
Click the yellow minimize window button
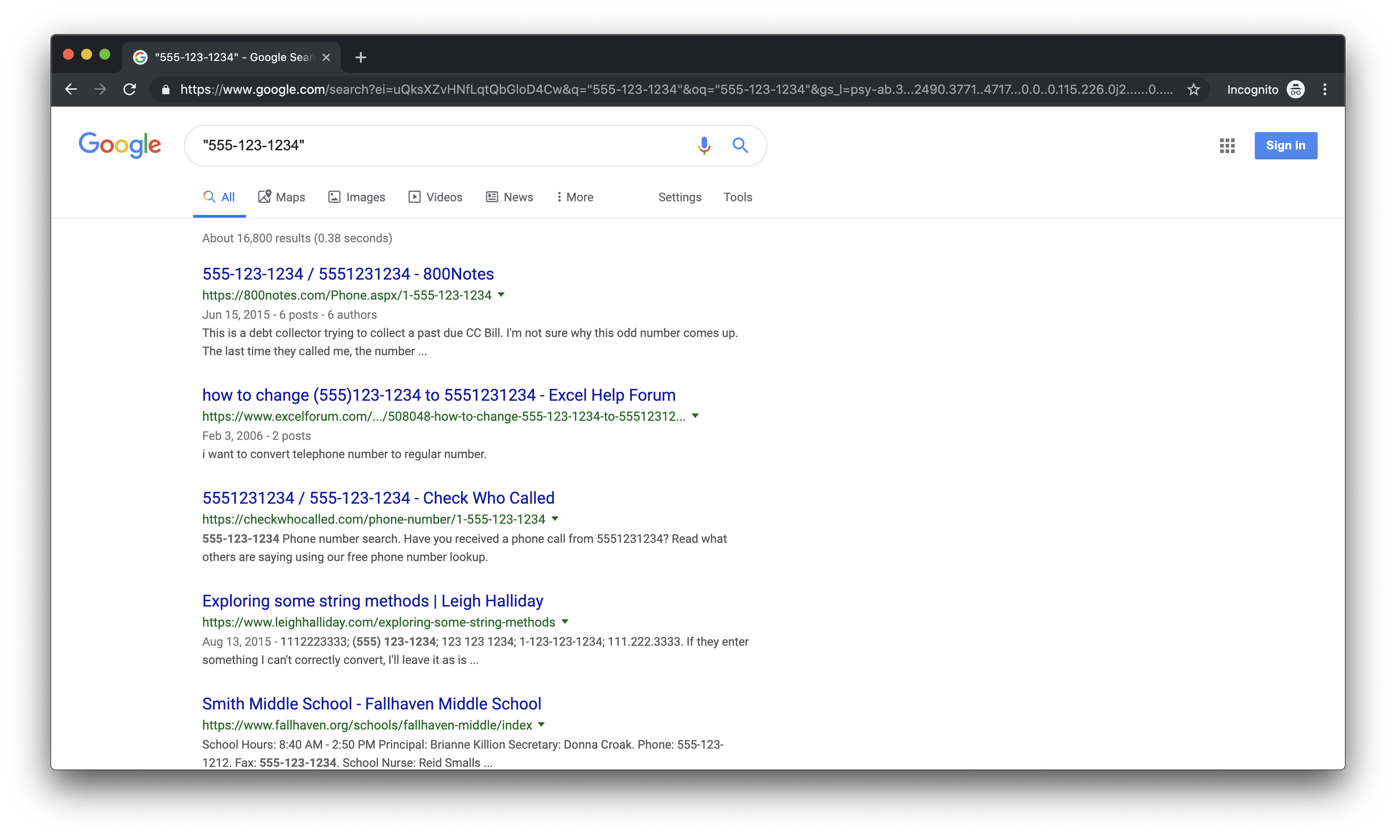click(x=86, y=55)
